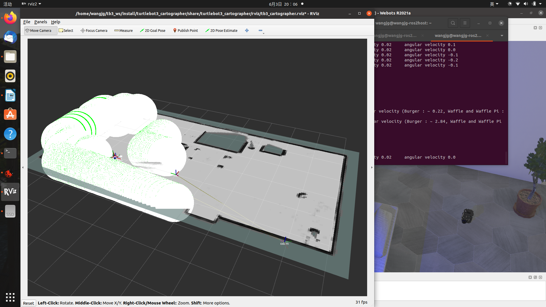
Task: Activate the Select tool
Action: coord(66,30)
